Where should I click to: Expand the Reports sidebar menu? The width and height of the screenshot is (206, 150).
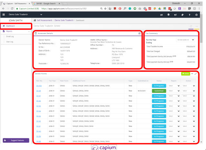16,31
